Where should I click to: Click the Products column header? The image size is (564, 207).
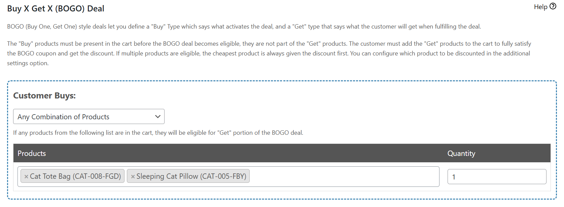tap(32, 154)
